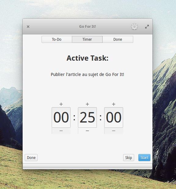Screen dimensions: 176x189
Task: Skip the current active task
Action: click(129, 157)
